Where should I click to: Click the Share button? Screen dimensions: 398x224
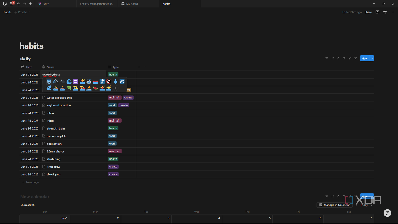pyautogui.click(x=368, y=12)
